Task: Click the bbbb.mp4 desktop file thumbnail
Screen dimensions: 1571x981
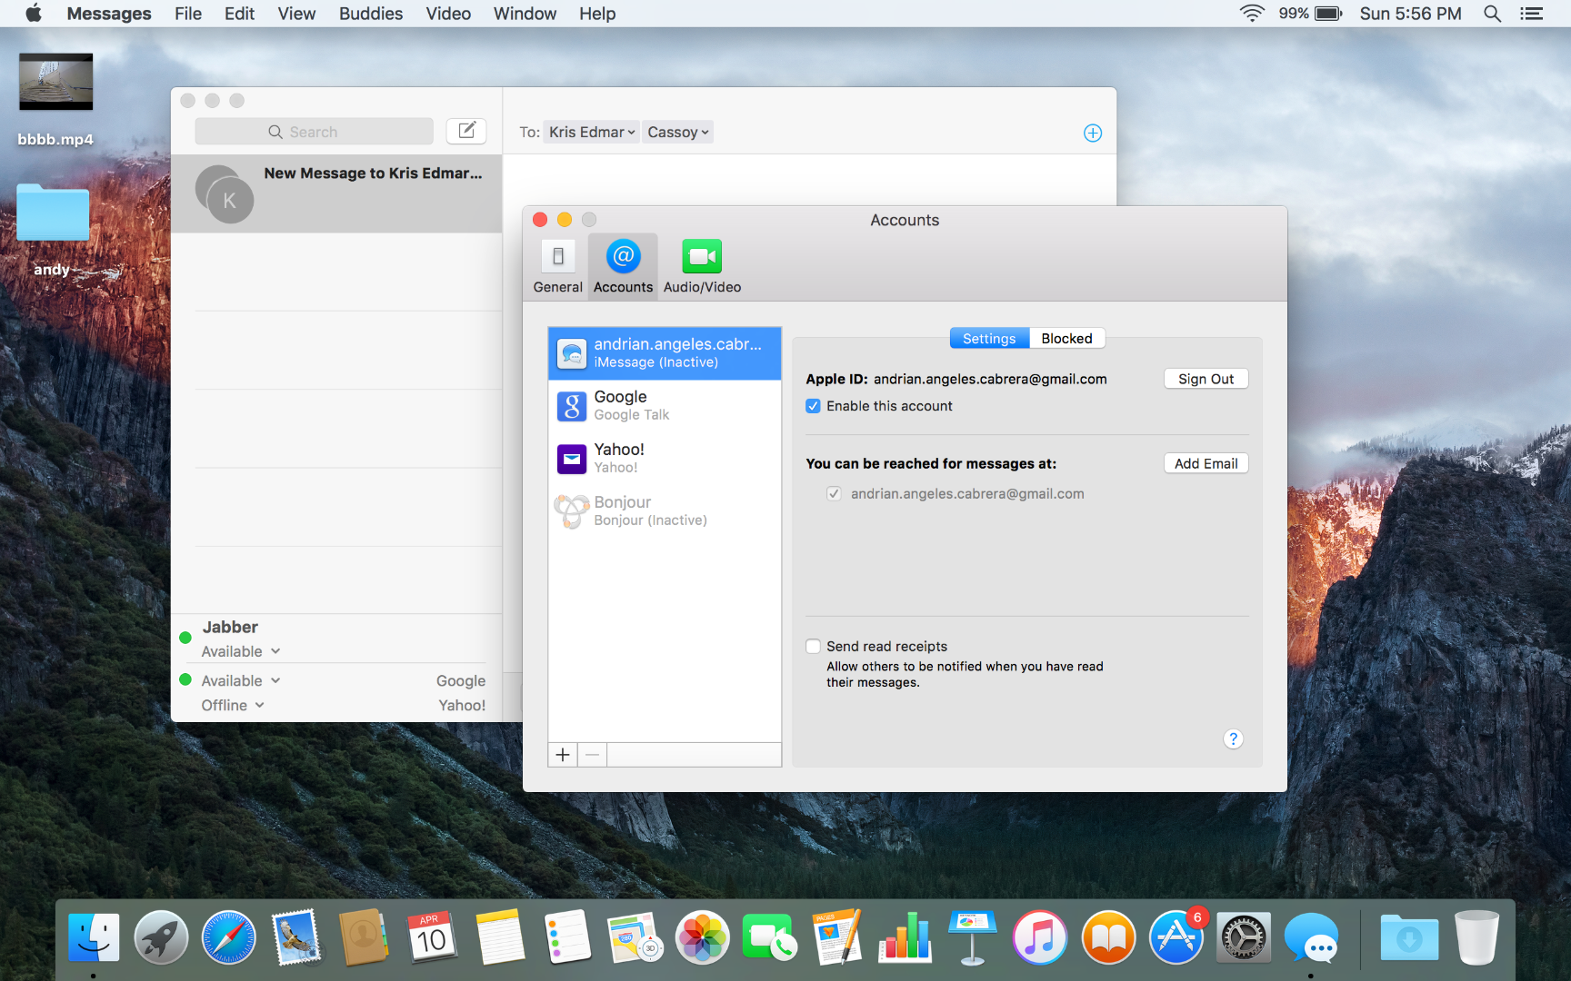Action: pos(55,82)
